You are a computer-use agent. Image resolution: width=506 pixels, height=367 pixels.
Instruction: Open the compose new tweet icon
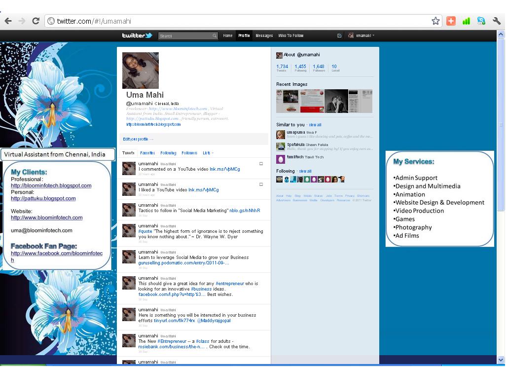click(338, 35)
